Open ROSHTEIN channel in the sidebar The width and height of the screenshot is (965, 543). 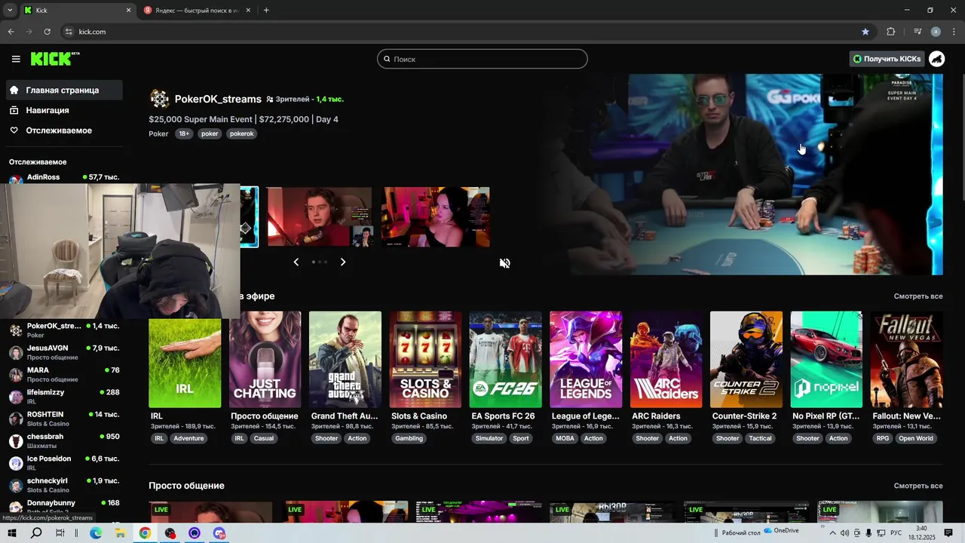click(x=63, y=419)
